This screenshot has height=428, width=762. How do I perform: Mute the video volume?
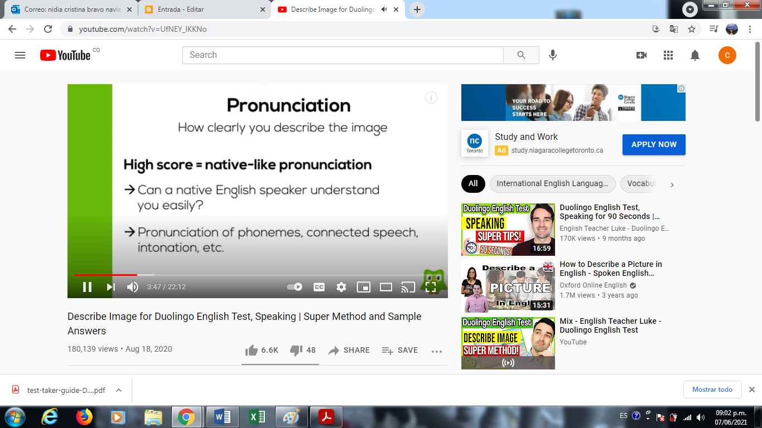point(133,287)
